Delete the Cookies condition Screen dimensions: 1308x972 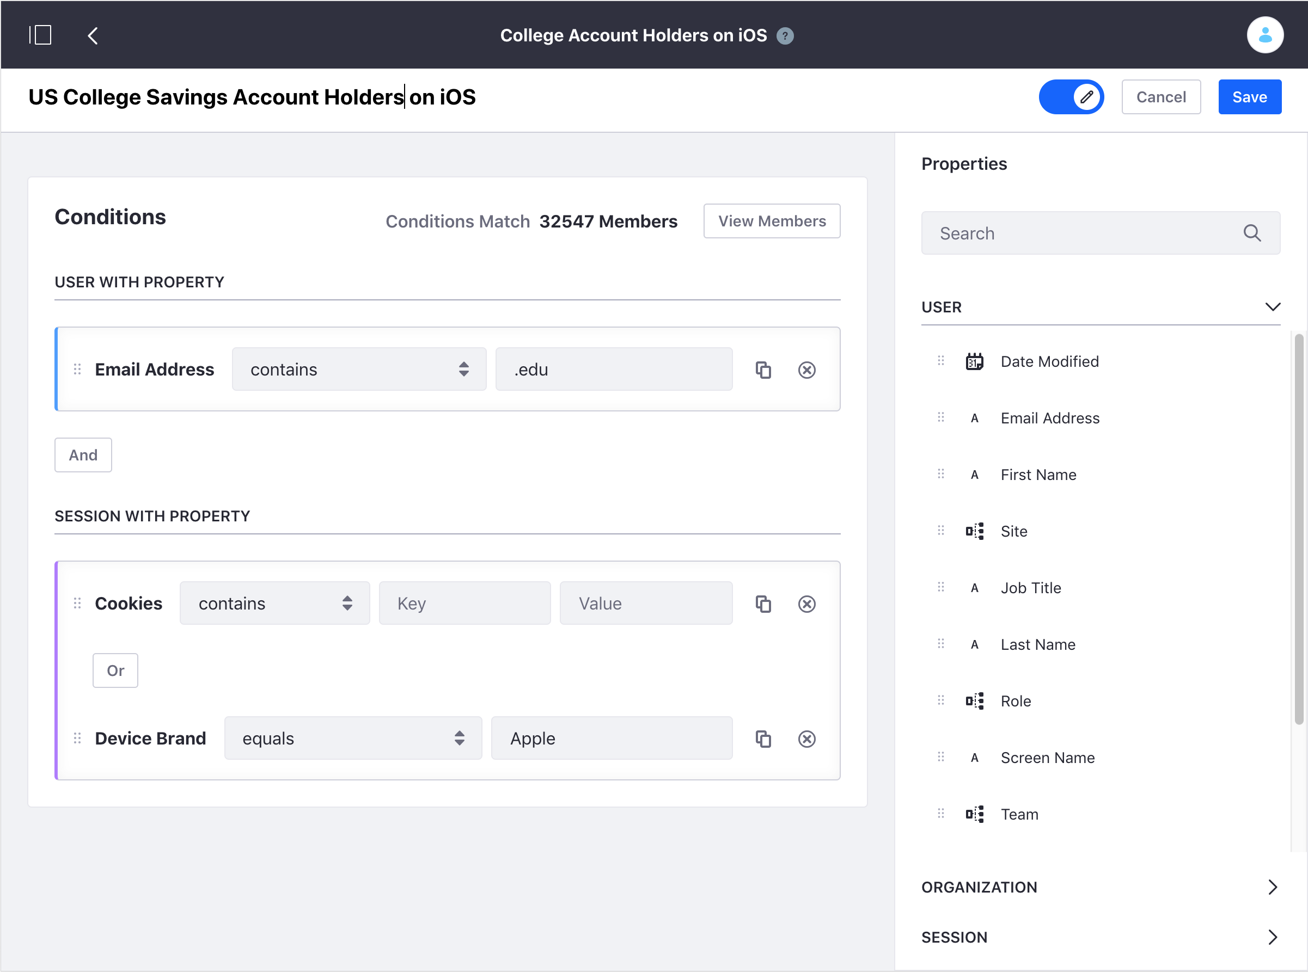[x=806, y=604]
